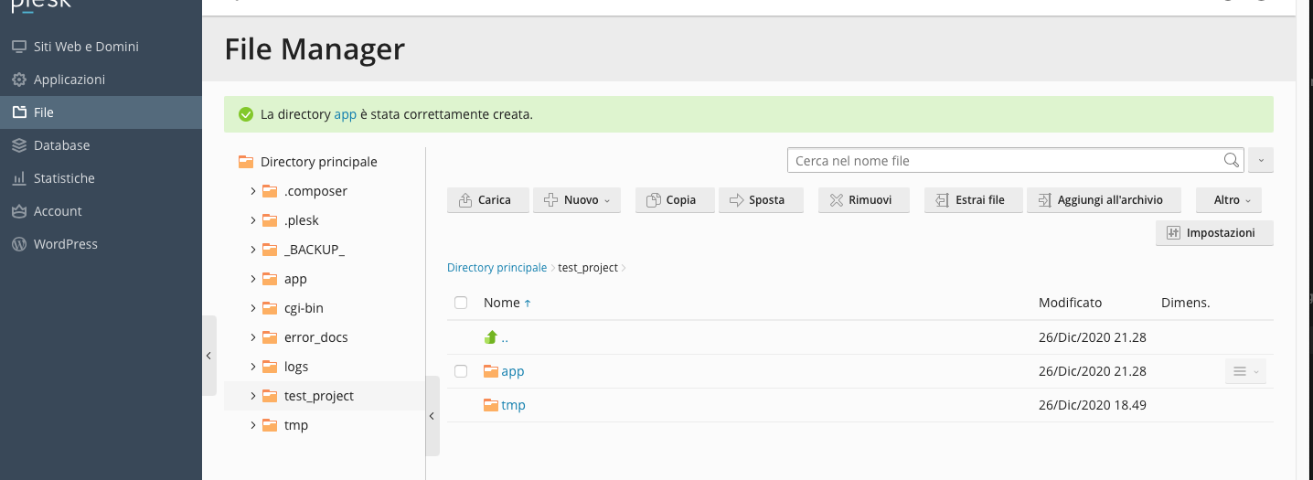Select .plesk in folder tree

pos(302,220)
